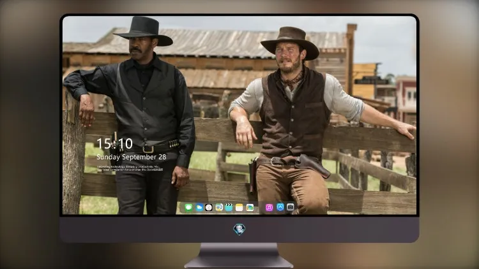The height and width of the screenshot is (269, 479).
Task: Open the Camera app in the dock
Action: (291, 207)
